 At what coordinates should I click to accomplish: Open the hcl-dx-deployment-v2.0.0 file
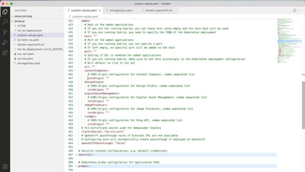click(x=41, y=49)
